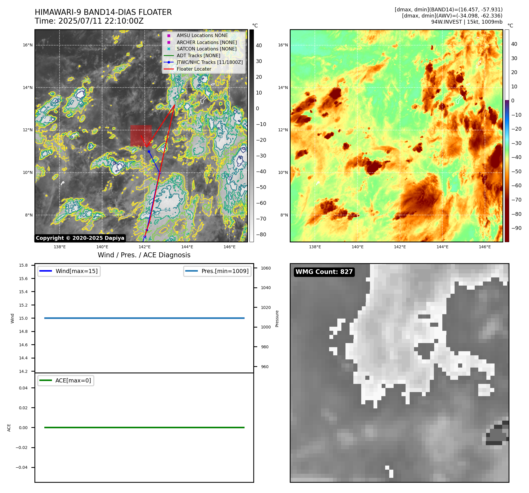Click the Pres.[min=1009] legend box
Image resolution: width=529 pixels, height=493 pixels.
(217, 271)
